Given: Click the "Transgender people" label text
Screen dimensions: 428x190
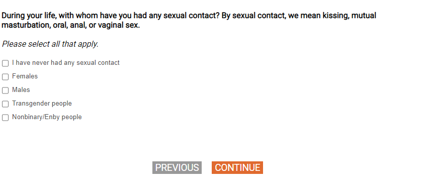Looking at the screenshot, I should tap(42, 104).
